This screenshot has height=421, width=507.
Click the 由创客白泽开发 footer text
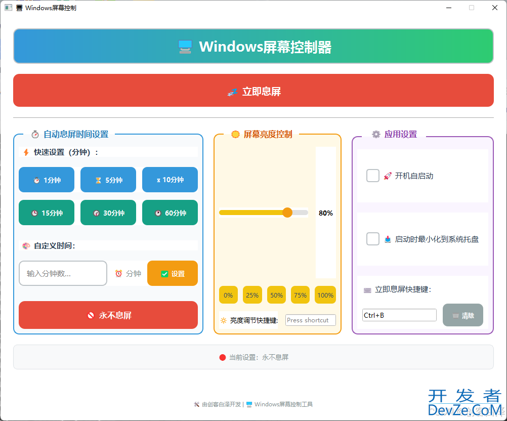point(222,404)
